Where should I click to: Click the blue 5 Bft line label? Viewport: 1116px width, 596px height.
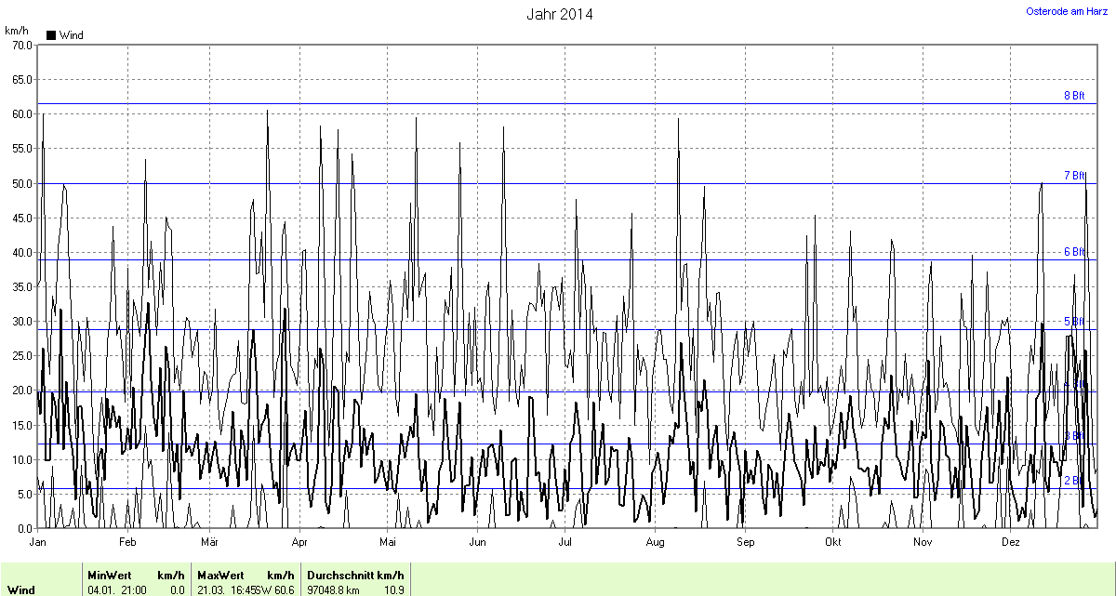pos(1074,322)
